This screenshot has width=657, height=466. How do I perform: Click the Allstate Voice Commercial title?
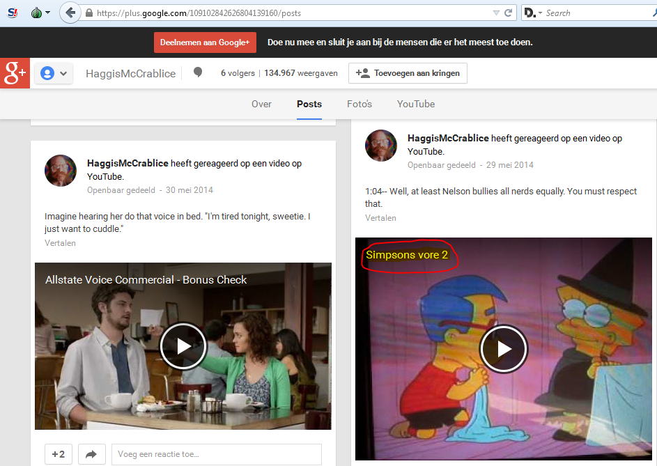click(146, 280)
